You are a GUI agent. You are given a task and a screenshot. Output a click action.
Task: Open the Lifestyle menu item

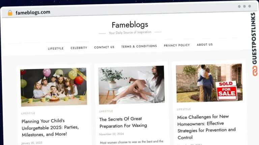(56, 48)
